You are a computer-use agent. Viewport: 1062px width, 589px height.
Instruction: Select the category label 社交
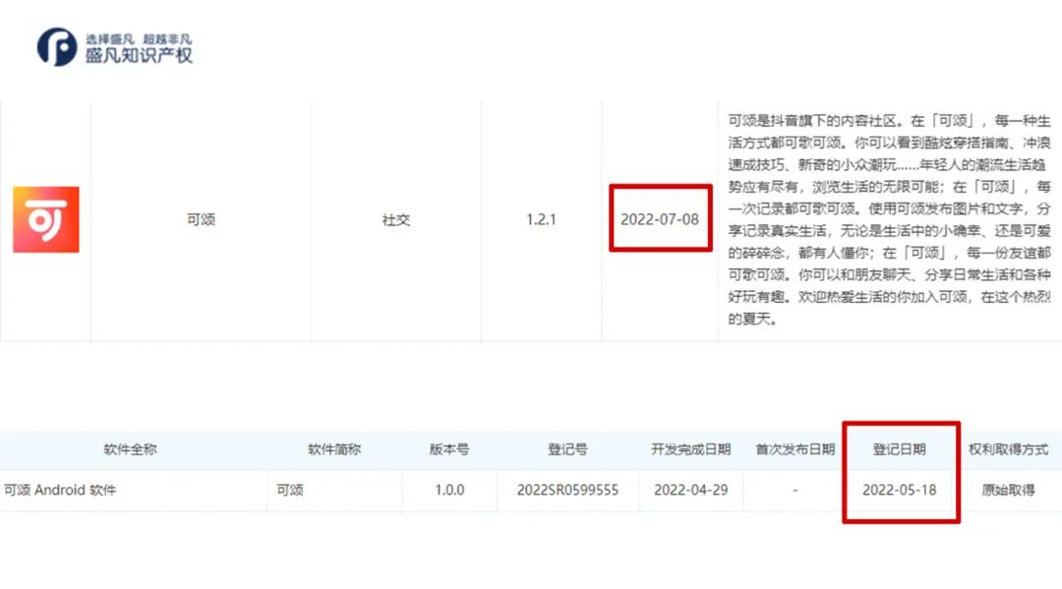[396, 219]
